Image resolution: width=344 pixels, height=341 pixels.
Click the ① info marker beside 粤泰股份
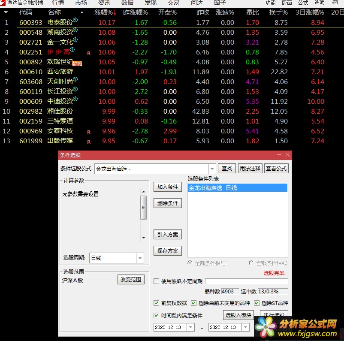(75, 20)
